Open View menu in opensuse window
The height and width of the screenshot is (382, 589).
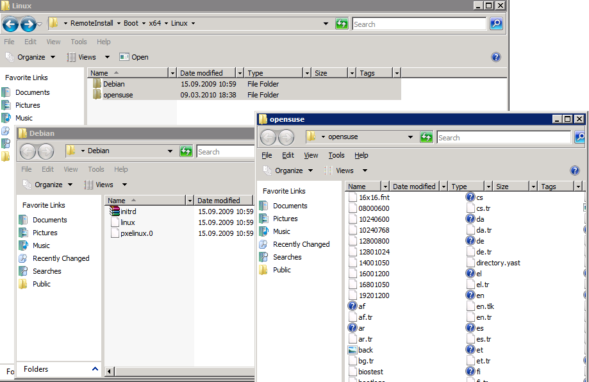(311, 155)
